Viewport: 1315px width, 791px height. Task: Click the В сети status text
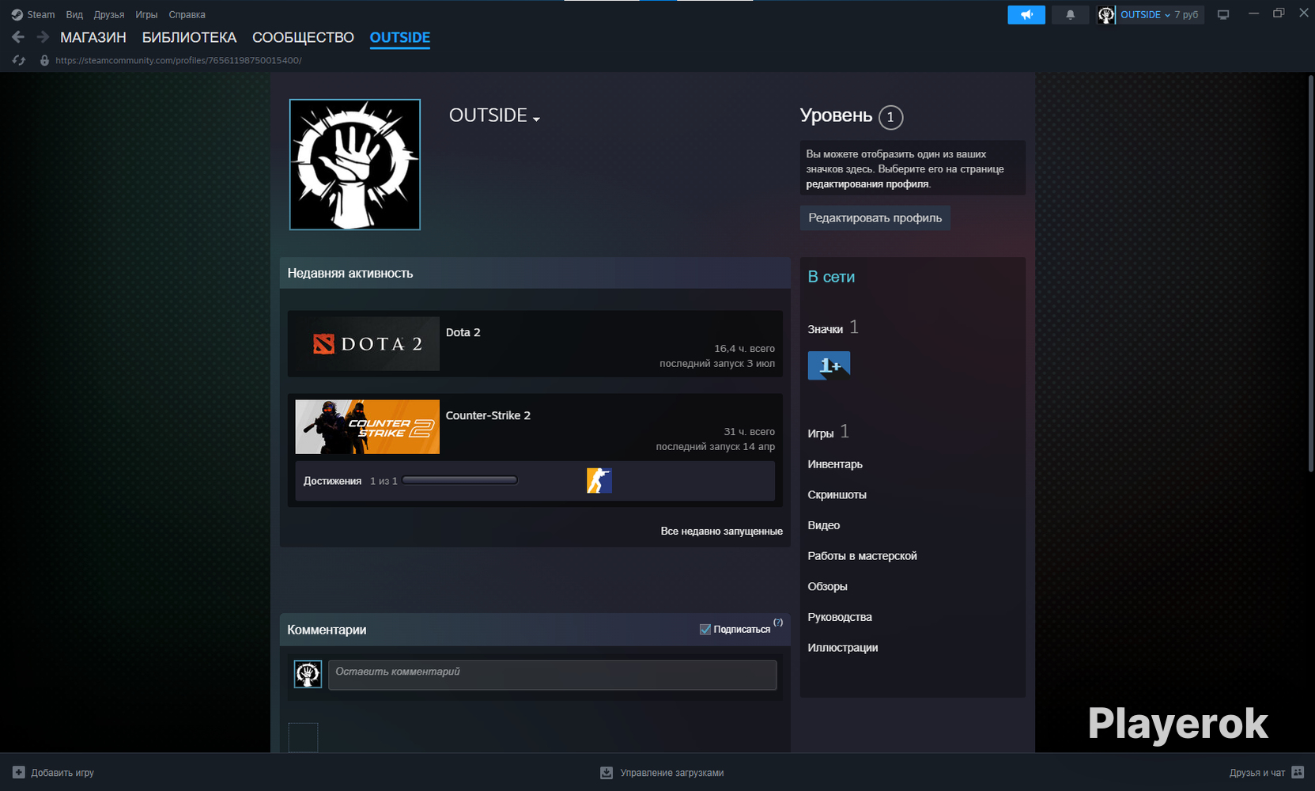click(x=831, y=277)
